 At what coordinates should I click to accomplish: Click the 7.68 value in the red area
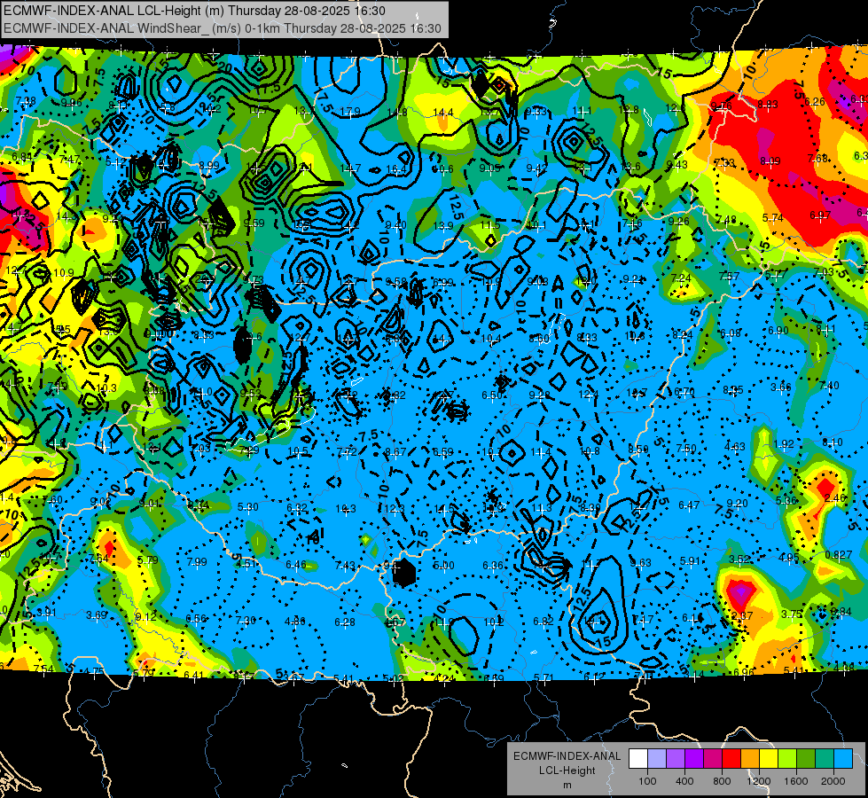point(817,159)
